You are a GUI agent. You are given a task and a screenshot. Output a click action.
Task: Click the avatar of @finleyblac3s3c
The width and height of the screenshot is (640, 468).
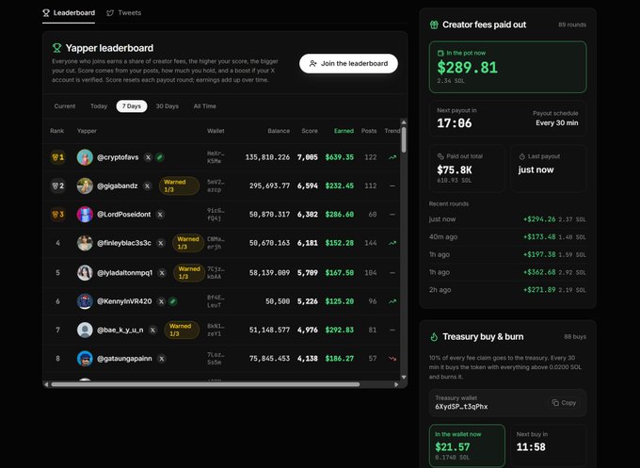point(85,243)
